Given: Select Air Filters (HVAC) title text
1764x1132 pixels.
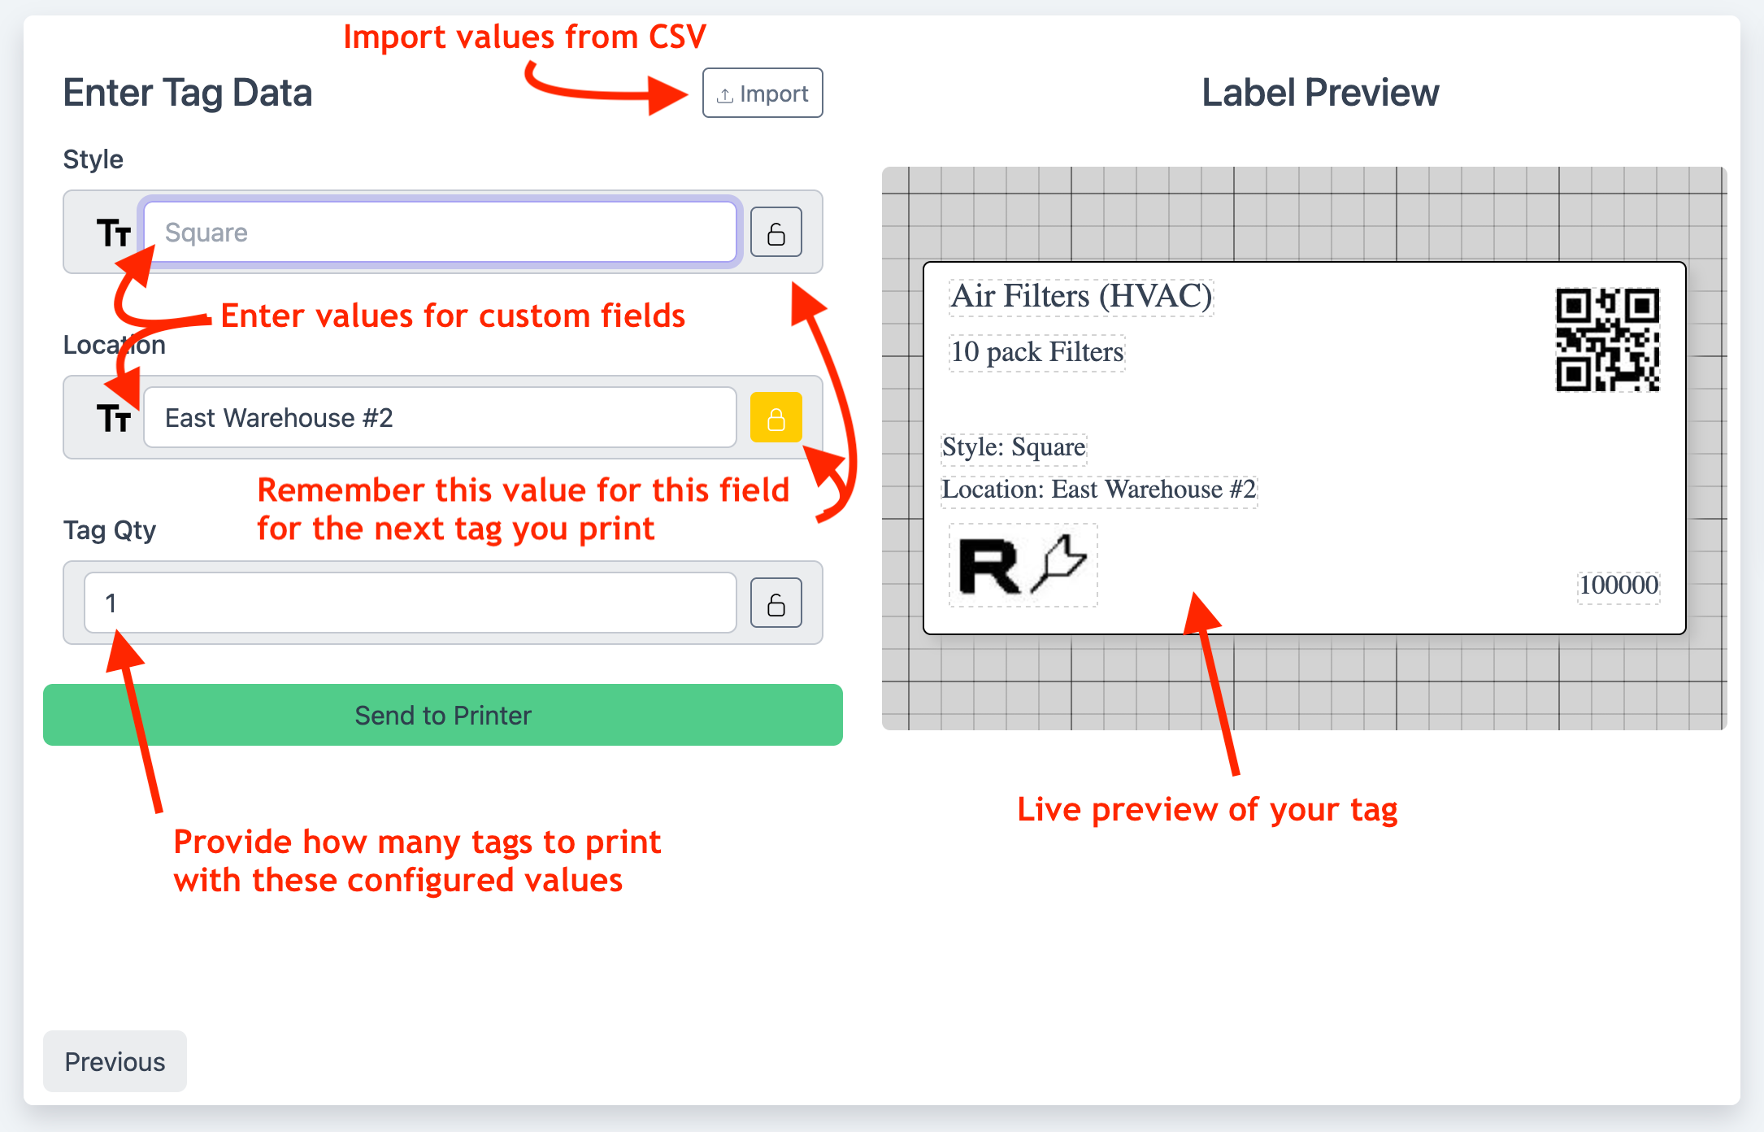Looking at the screenshot, I should click(1080, 296).
